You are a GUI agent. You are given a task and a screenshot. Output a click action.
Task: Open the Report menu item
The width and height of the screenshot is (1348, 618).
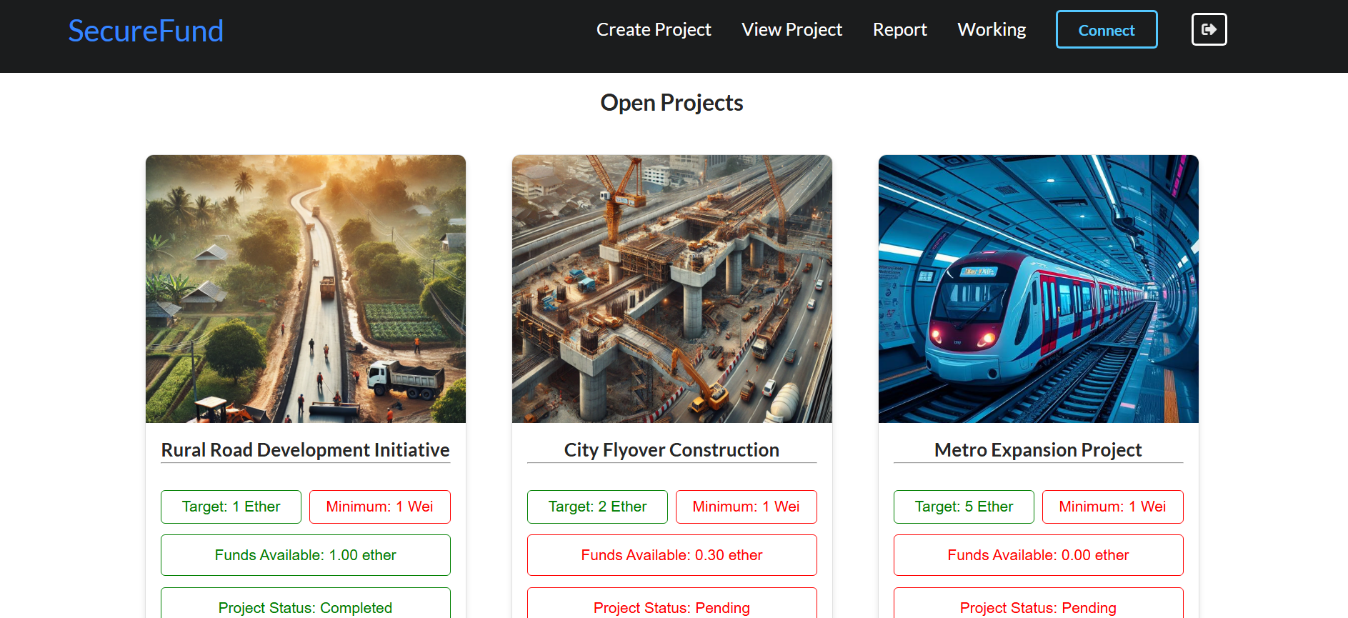coord(899,29)
